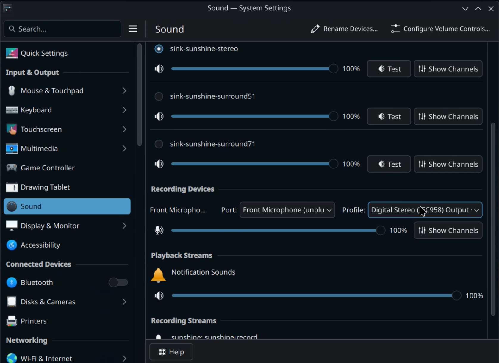Expand the Display & Monitor chevron
This screenshot has height=363, width=499.
click(124, 226)
